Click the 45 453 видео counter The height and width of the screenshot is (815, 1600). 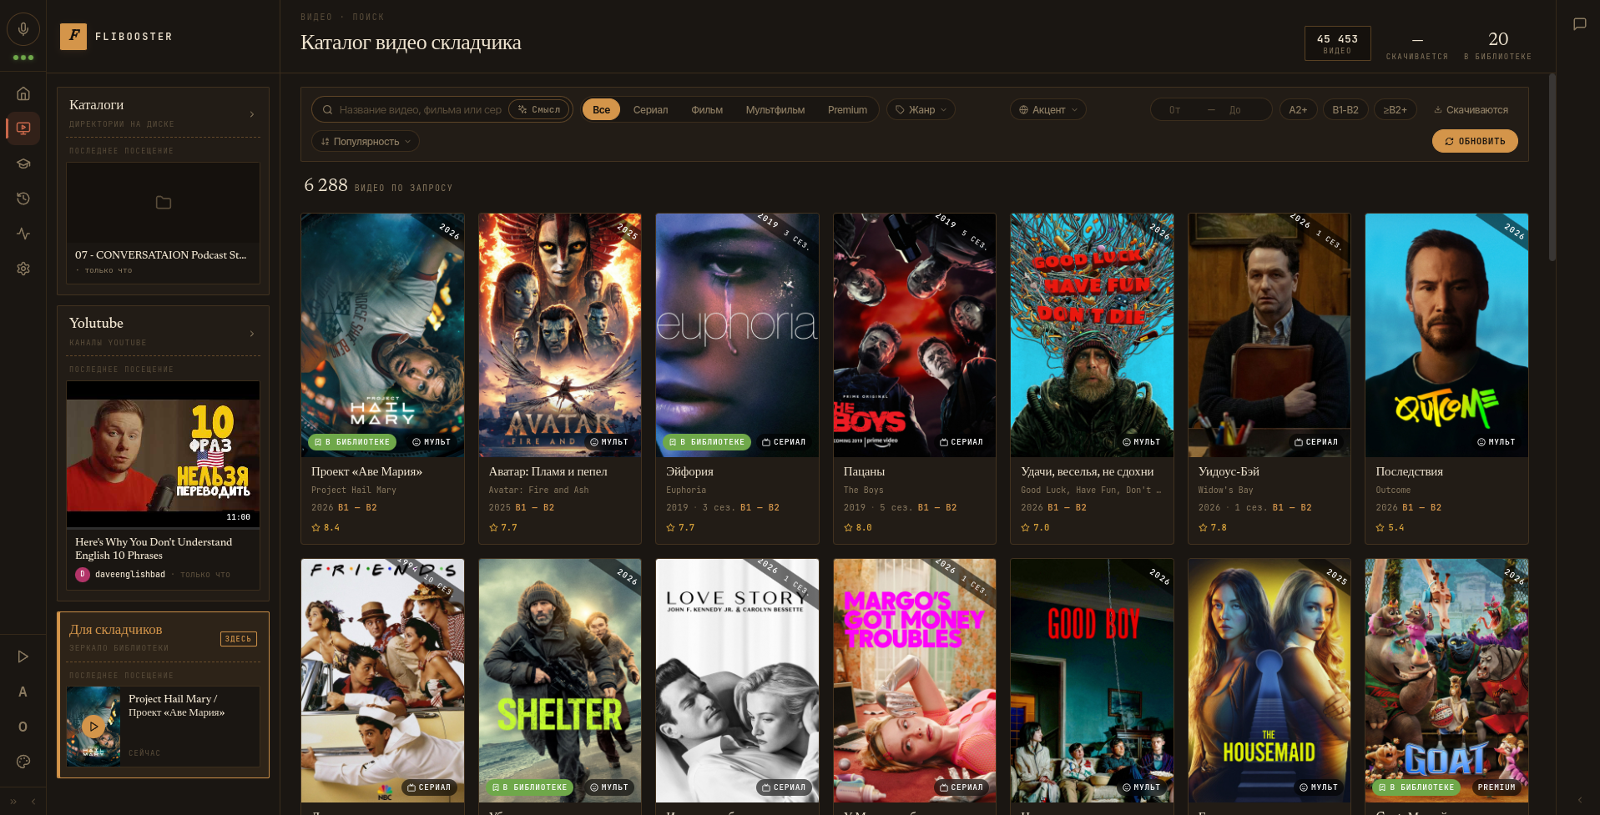click(1337, 43)
